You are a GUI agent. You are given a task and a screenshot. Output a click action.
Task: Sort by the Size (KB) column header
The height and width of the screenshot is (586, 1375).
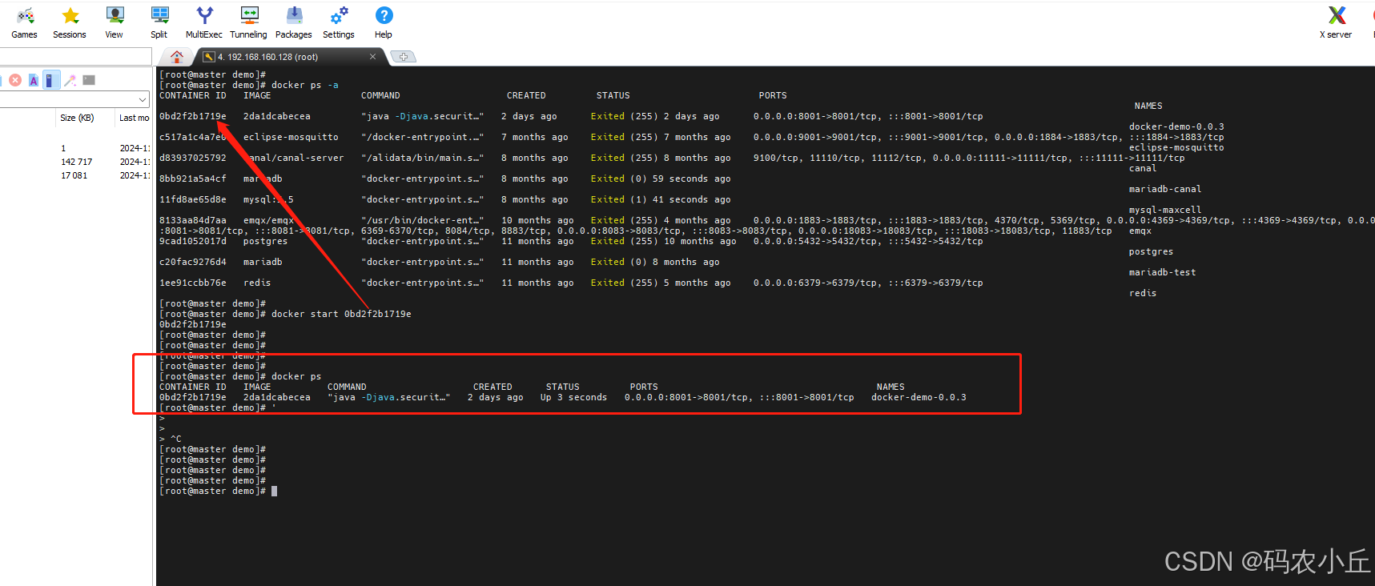pos(77,118)
